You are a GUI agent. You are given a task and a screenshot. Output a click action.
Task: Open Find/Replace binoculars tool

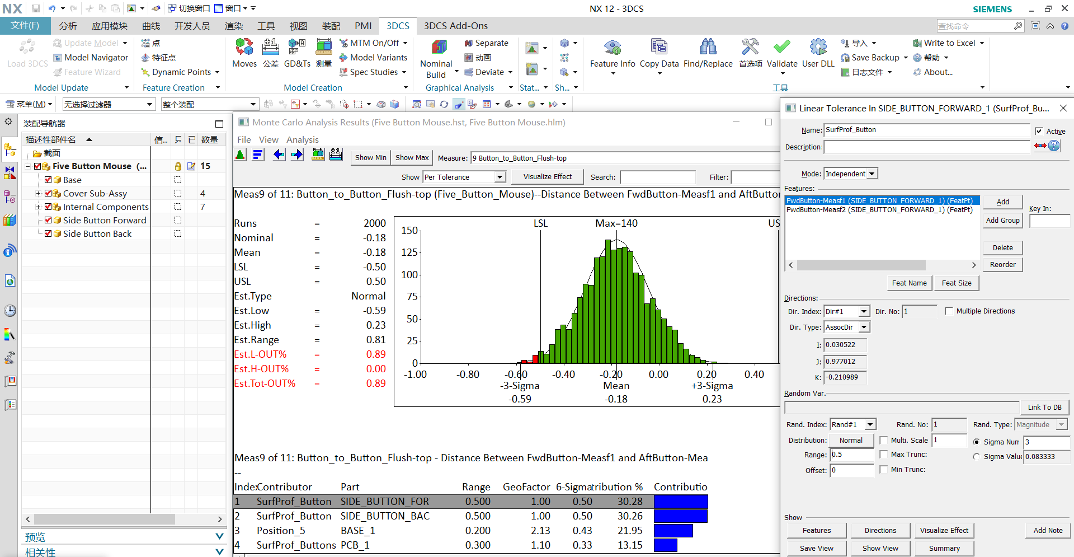tap(708, 54)
